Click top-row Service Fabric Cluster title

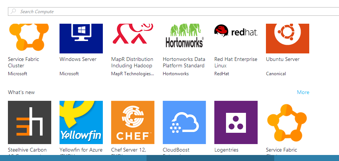(23, 62)
